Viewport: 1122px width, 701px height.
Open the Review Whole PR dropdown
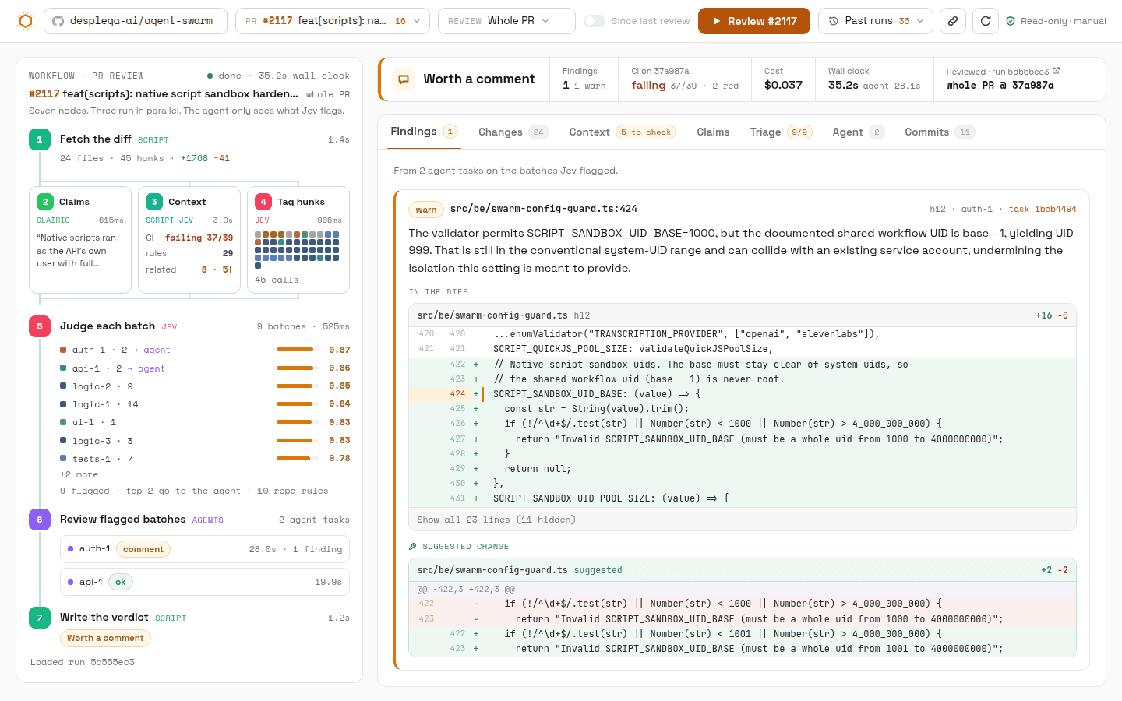coord(506,21)
